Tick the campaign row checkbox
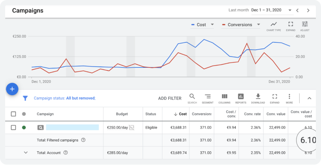 point(13,128)
